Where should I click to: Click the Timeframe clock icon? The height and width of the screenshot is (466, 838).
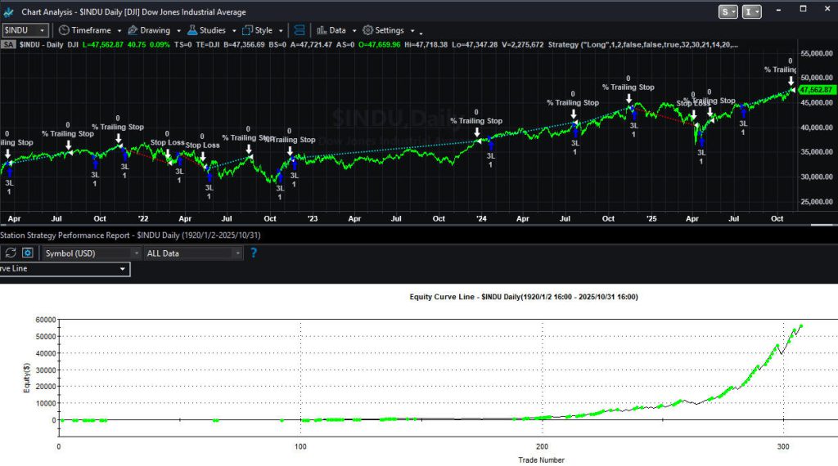pyautogui.click(x=63, y=30)
